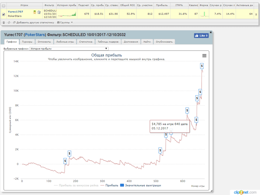Click the trash icon below the player row
This screenshot has height=195, width=260.
coord(4,23)
